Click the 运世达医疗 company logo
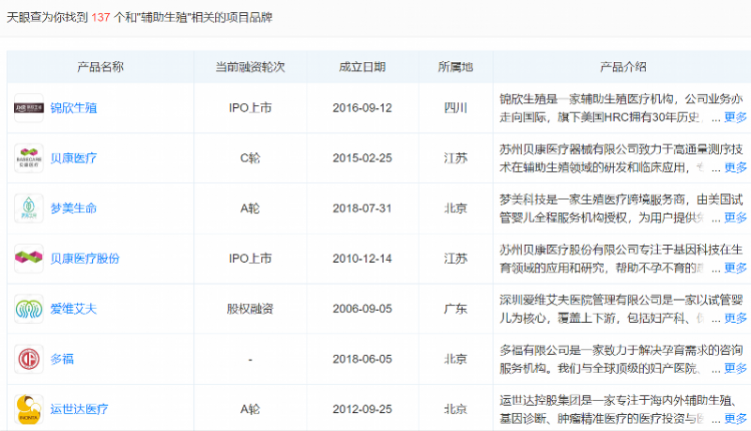This screenshot has width=751, height=431. (29, 409)
